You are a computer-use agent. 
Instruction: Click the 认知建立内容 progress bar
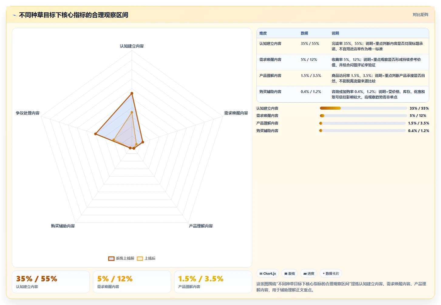coord(363,108)
